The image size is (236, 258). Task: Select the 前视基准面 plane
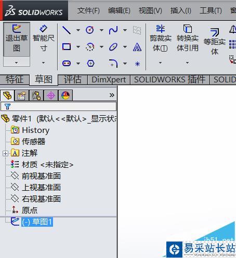tap(36, 176)
